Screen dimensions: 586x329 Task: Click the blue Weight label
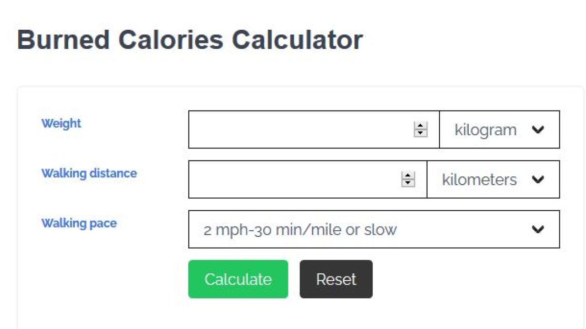point(61,123)
